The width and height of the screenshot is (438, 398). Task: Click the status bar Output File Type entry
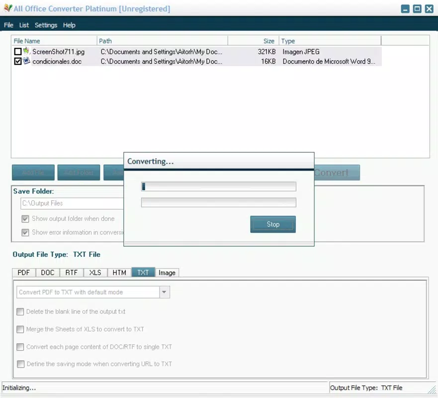tap(366, 388)
